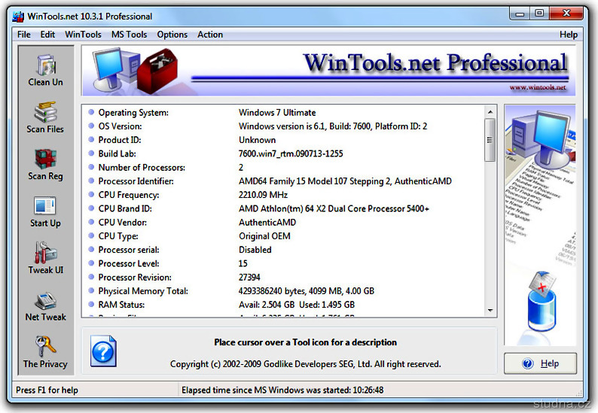Open the Net Tweak tool

click(x=45, y=301)
